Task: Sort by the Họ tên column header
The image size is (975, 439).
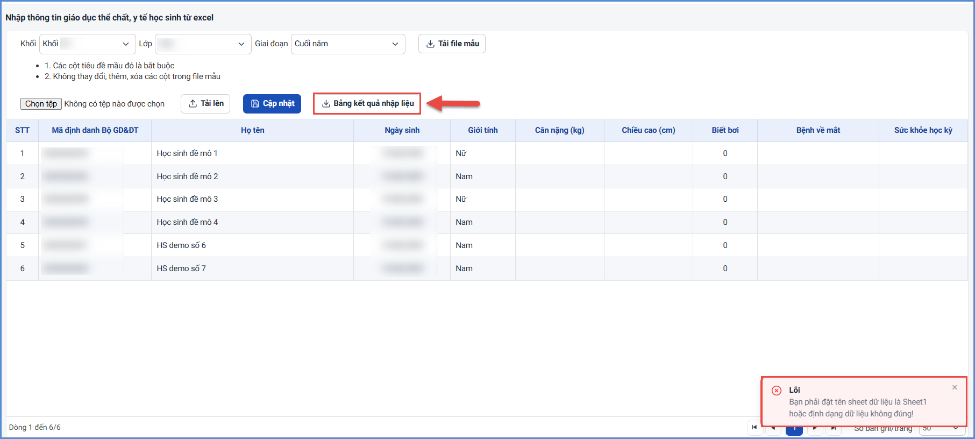Action: coord(252,130)
